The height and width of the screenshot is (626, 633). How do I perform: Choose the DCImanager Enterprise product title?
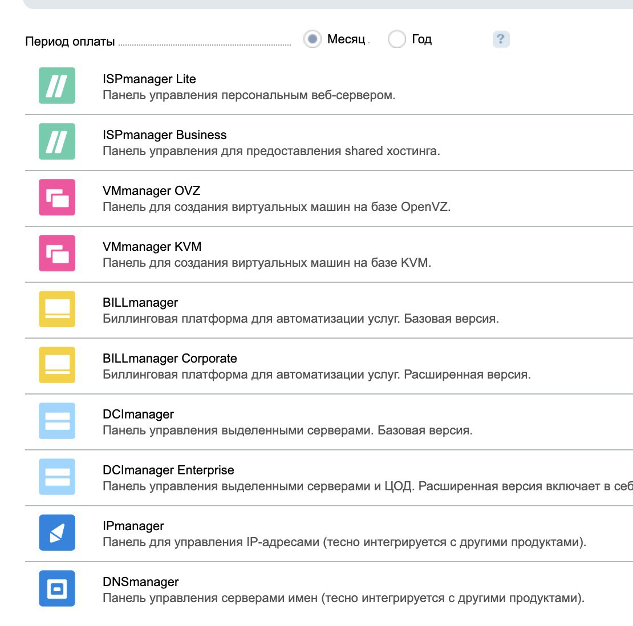[168, 470]
